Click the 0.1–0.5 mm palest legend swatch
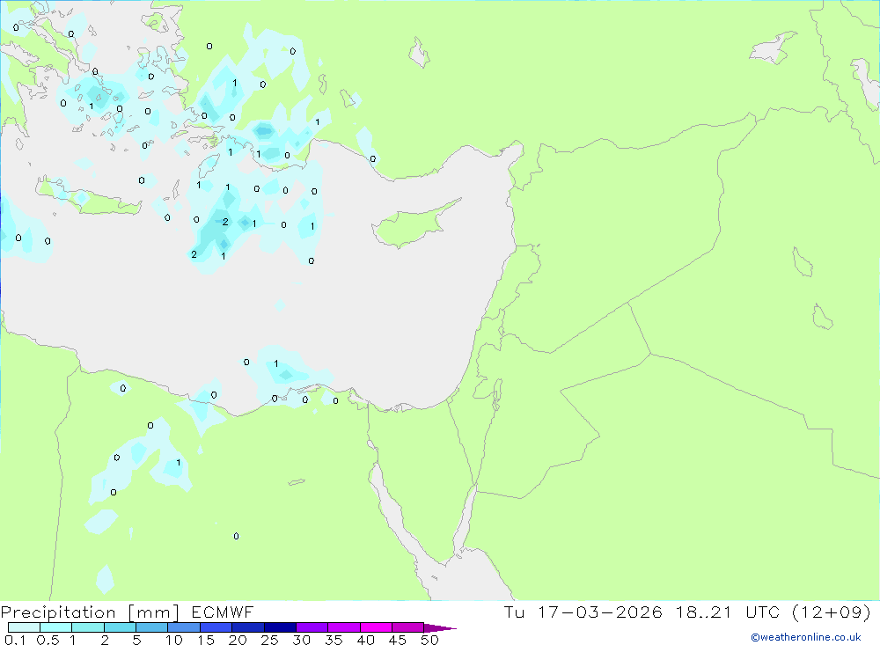This screenshot has height=645, width=880. (x=24, y=627)
